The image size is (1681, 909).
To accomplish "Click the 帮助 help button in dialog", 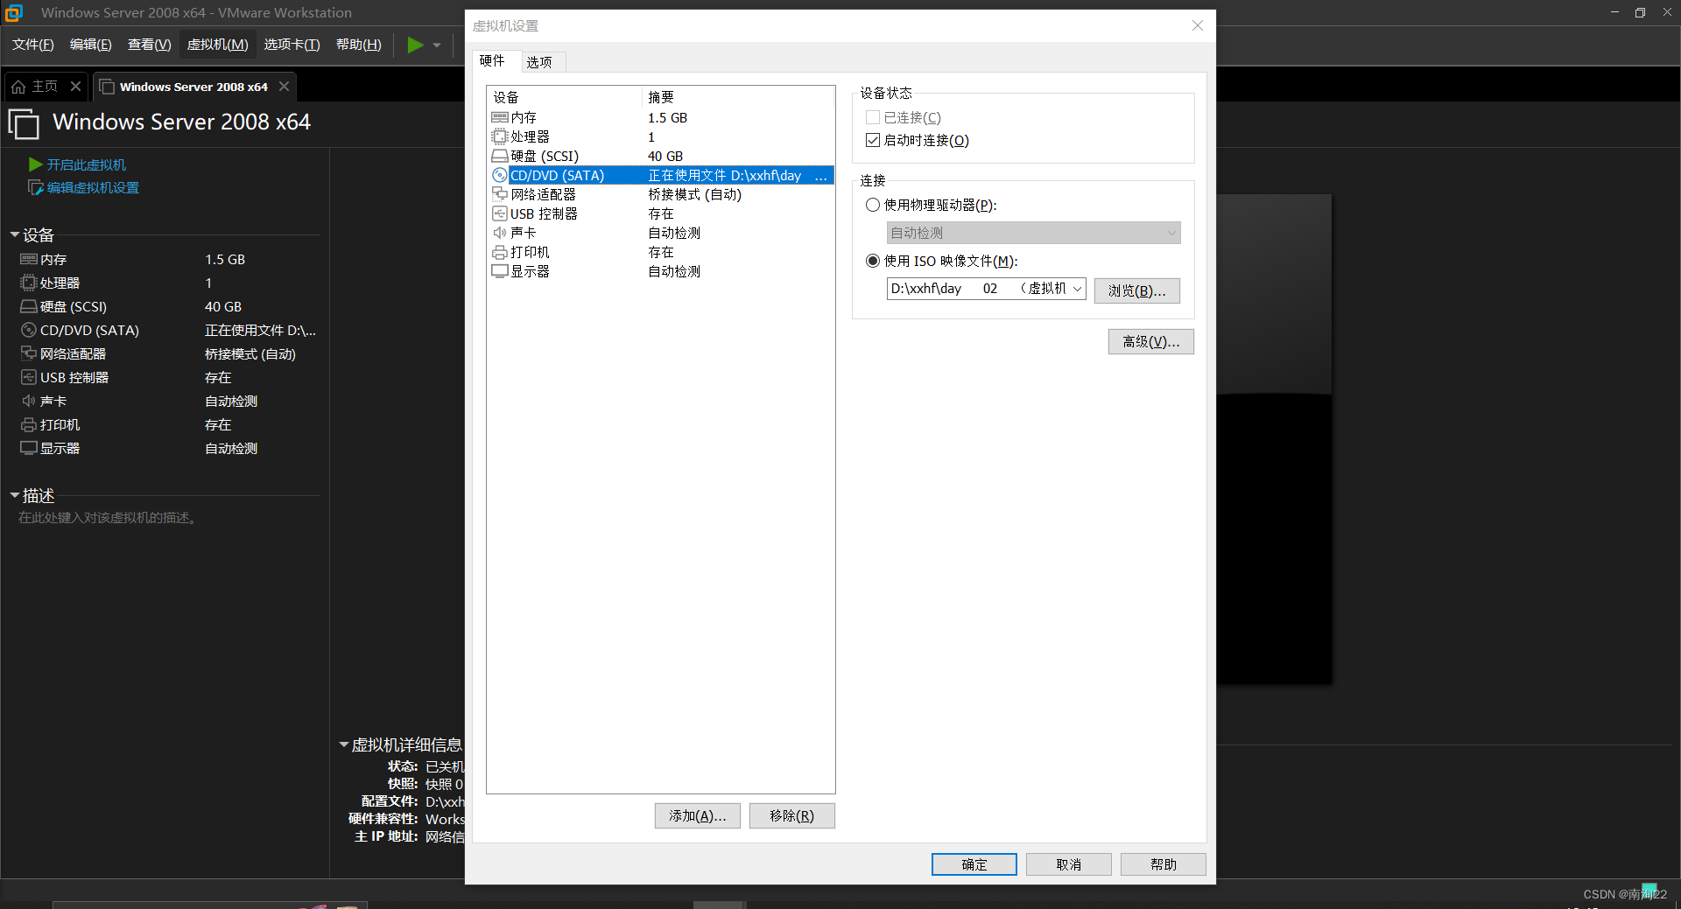I will click(x=1163, y=864).
